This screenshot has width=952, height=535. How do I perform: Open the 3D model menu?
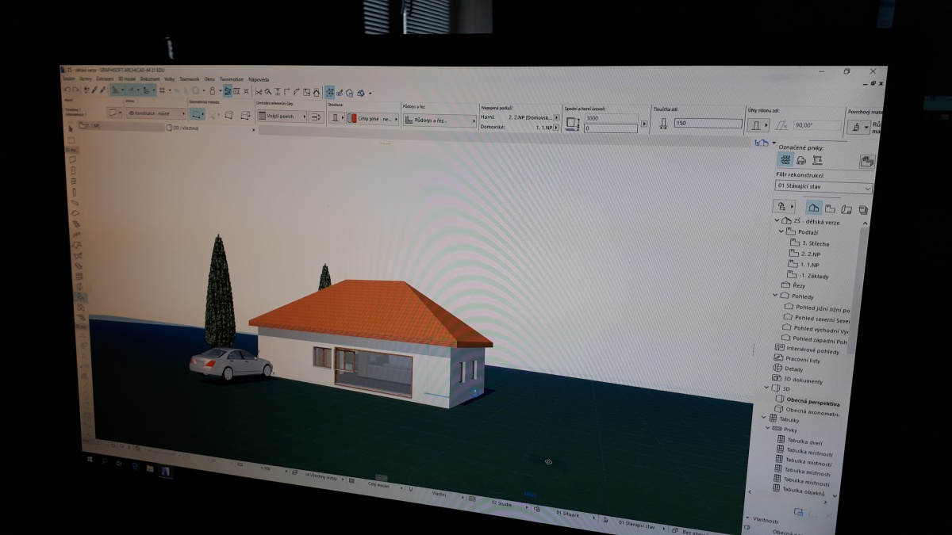[127, 79]
